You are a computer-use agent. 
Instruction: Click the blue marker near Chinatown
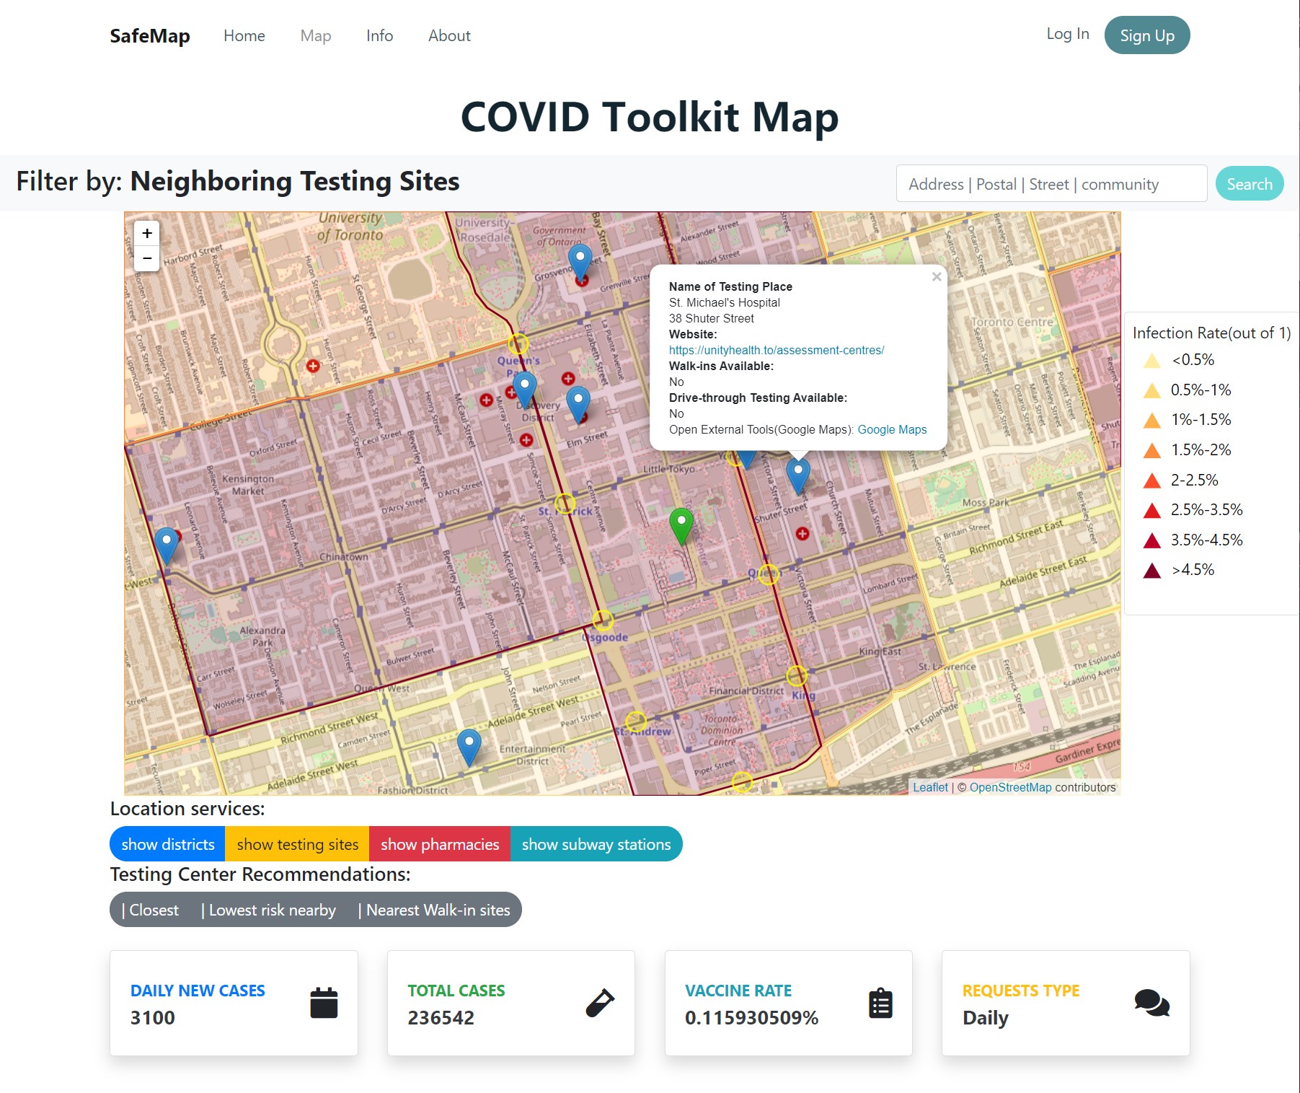(x=166, y=540)
